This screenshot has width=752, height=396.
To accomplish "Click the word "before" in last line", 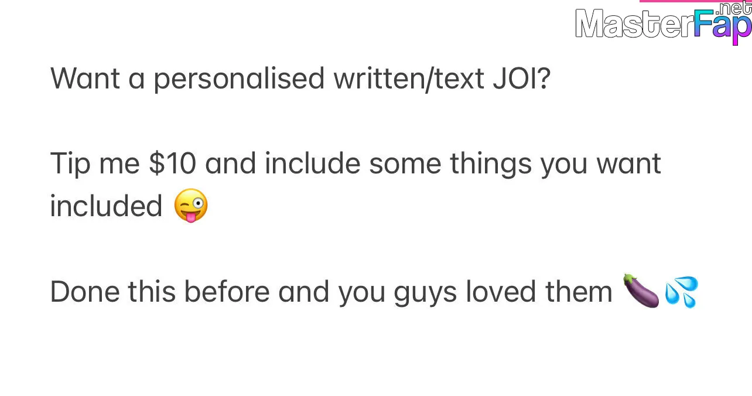I will [227, 292].
